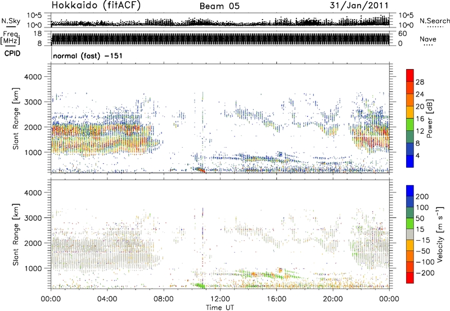Click the blue top segment of the Velocity colorbar

pyautogui.click(x=410, y=191)
